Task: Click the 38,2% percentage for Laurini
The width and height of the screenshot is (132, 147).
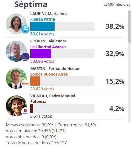Action: (115, 26)
